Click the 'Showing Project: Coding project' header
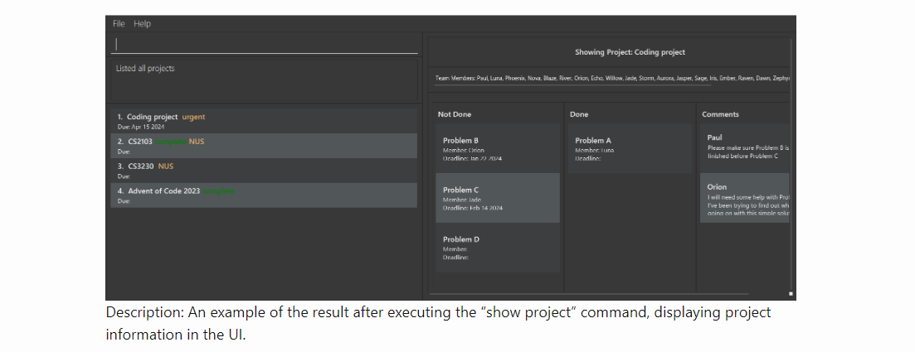915x352 pixels. (x=630, y=52)
